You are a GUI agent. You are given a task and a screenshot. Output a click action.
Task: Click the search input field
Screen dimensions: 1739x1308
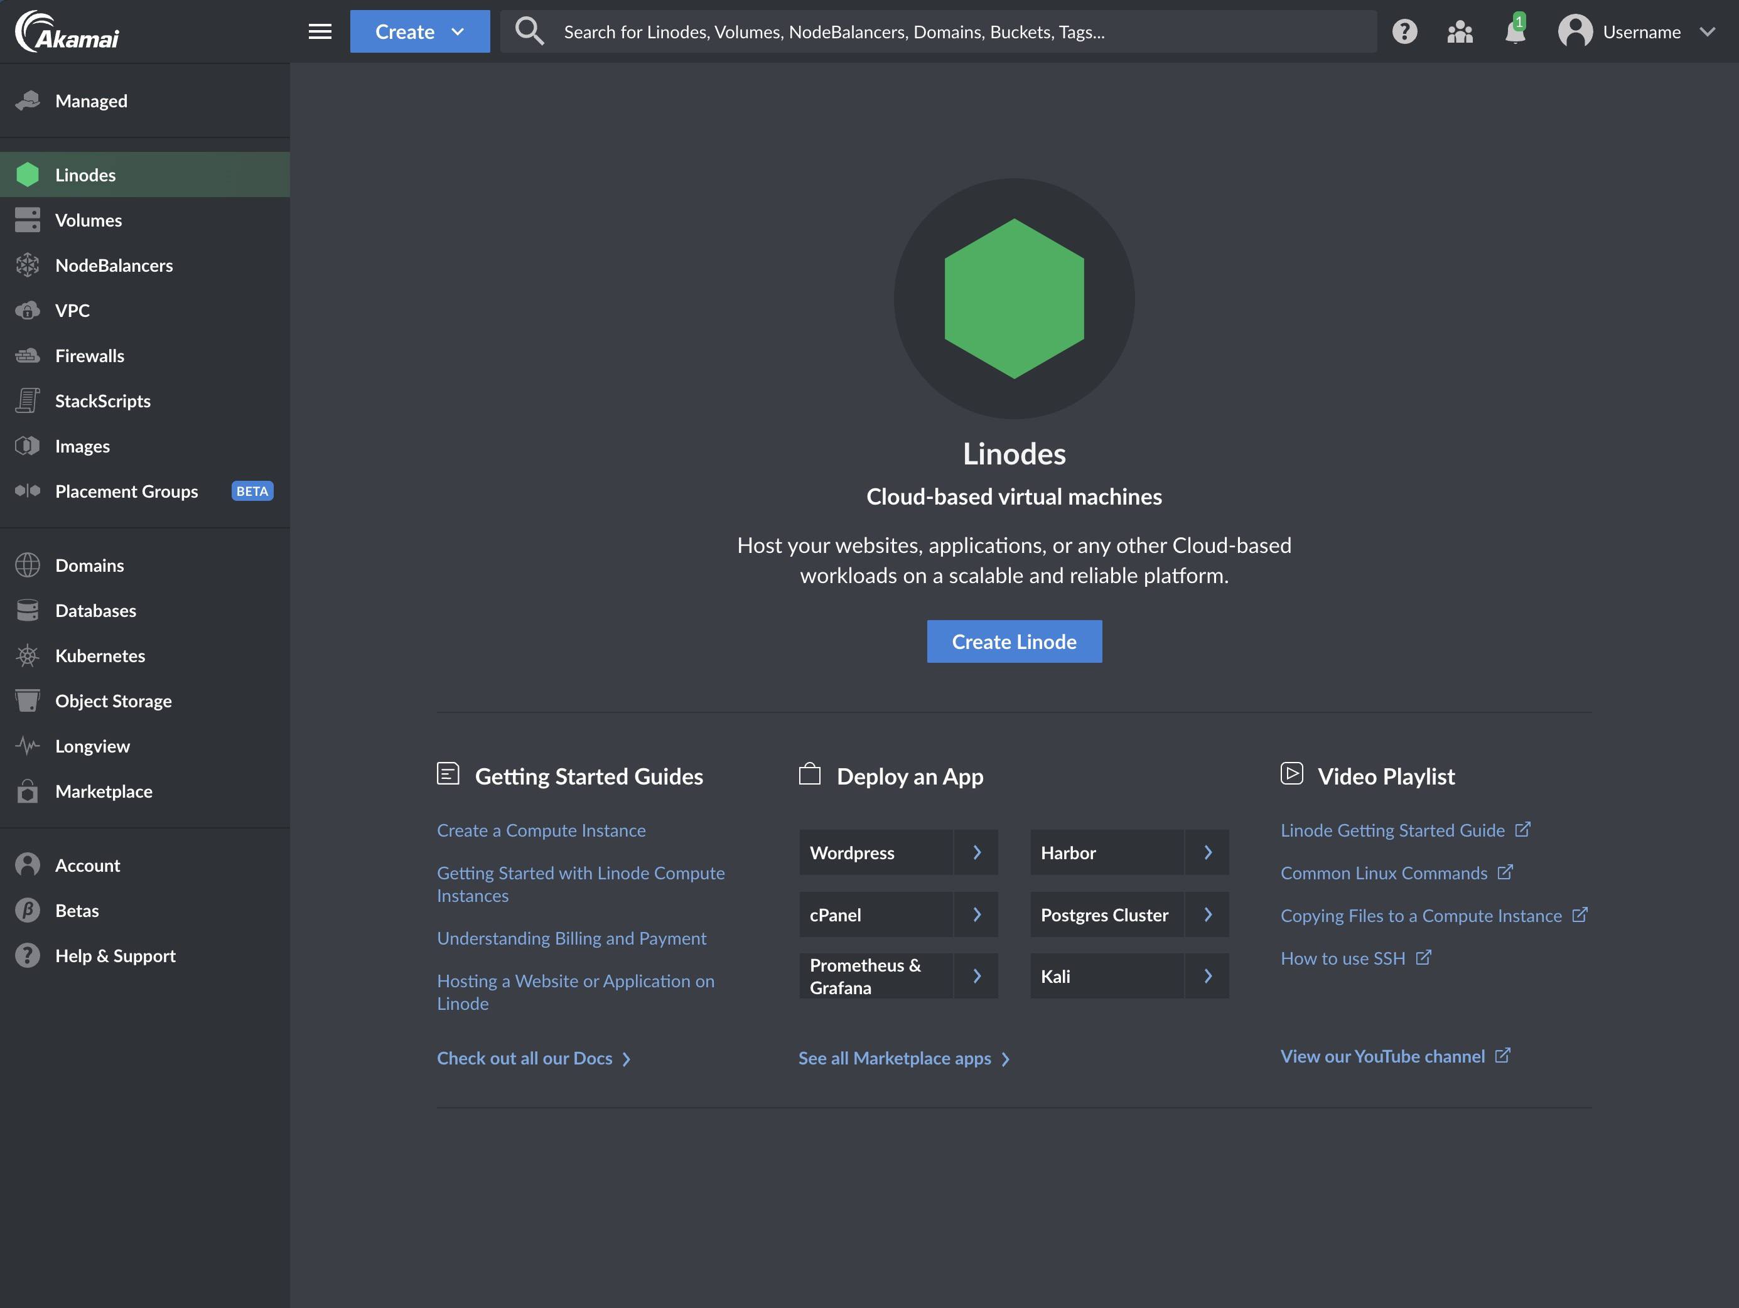[x=935, y=31]
